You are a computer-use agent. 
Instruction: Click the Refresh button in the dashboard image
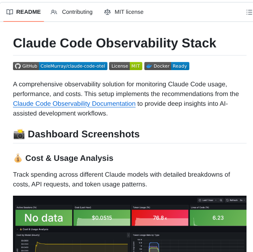(232, 200)
